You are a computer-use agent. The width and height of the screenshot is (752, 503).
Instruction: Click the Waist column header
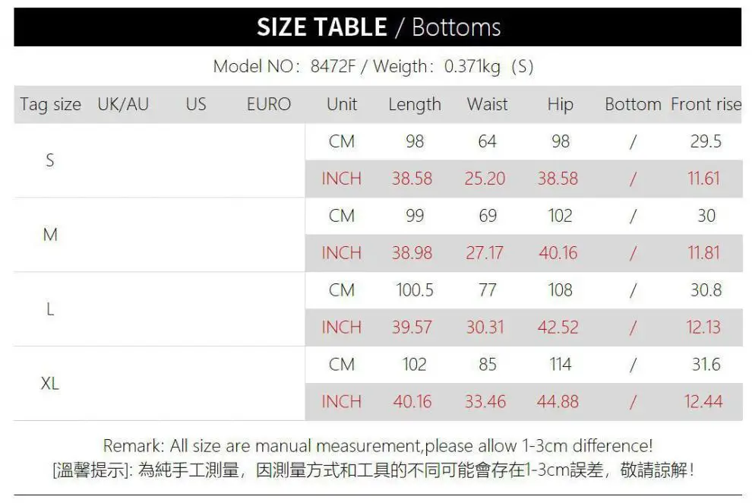pos(487,105)
